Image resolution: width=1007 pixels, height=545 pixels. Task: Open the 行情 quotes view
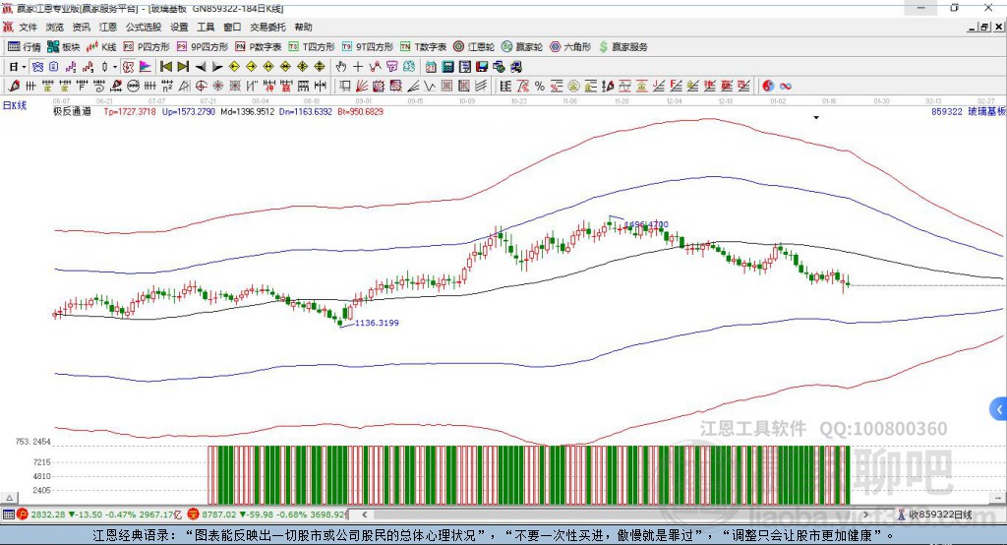pos(24,47)
